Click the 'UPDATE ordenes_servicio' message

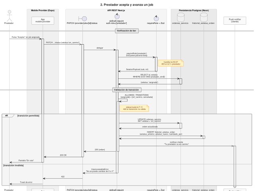coord(149,120)
